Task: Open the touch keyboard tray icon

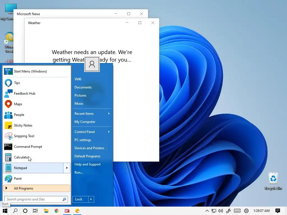Action: [237, 211]
